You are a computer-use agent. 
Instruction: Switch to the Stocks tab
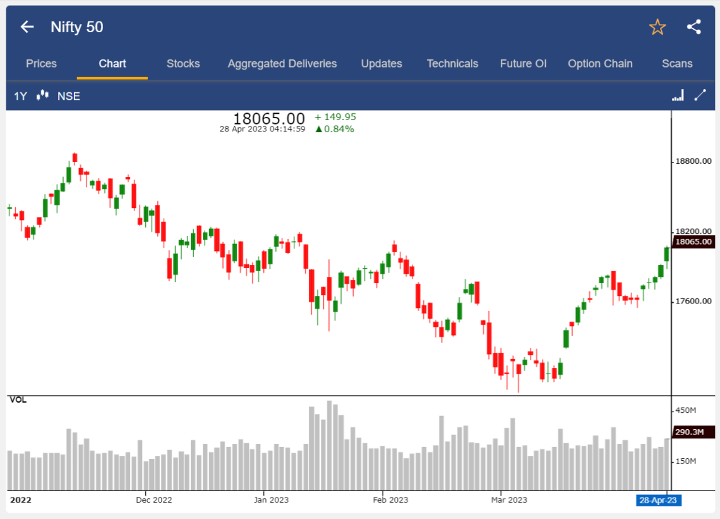(x=183, y=63)
